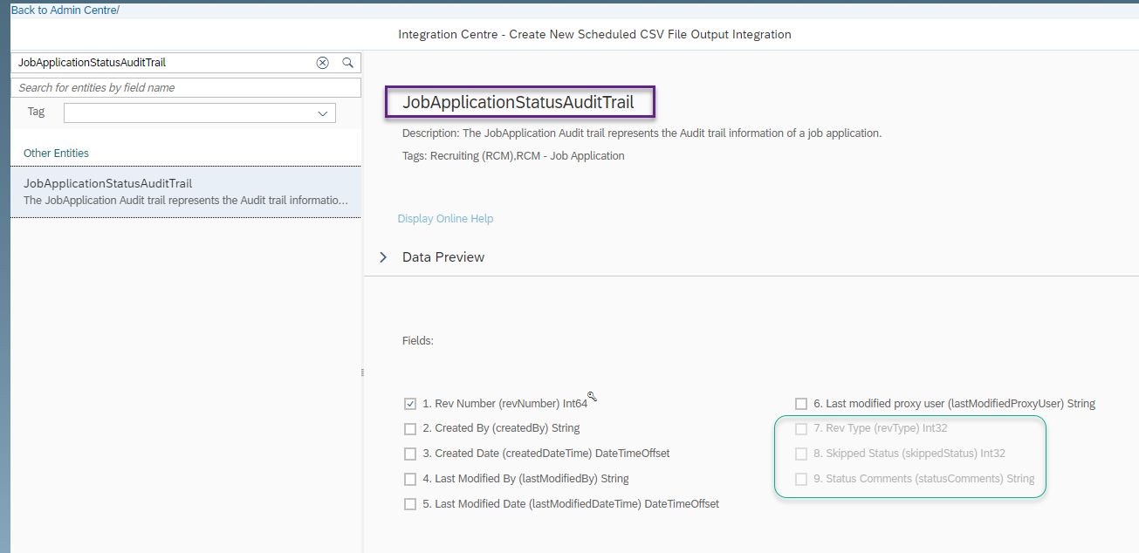Viewport: 1139px width, 553px height.
Task: Uncheck the Rev Number field checkbox
Action: click(410, 404)
